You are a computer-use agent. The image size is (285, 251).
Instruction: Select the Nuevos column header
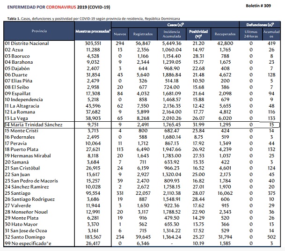pyautogui.click(x=121, y=34)
